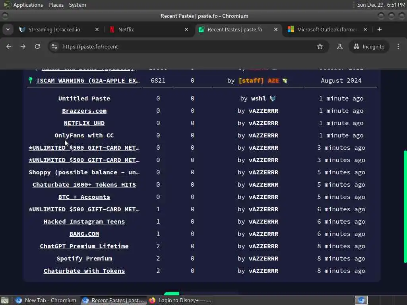The height and width of the screenshot is (305, 407).
Task: Open the ChatGPT Premium Lifetime paste
Action: (x=84, y=246)
